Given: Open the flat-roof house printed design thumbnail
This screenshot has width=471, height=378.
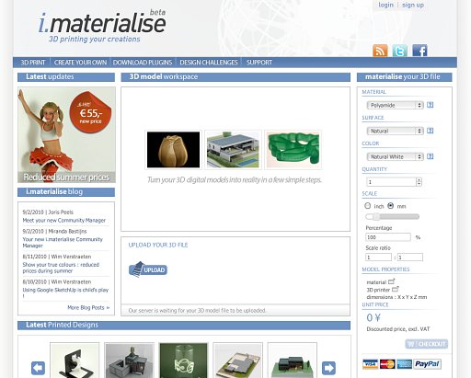Looking at the screenshot, I should [237, 361].
